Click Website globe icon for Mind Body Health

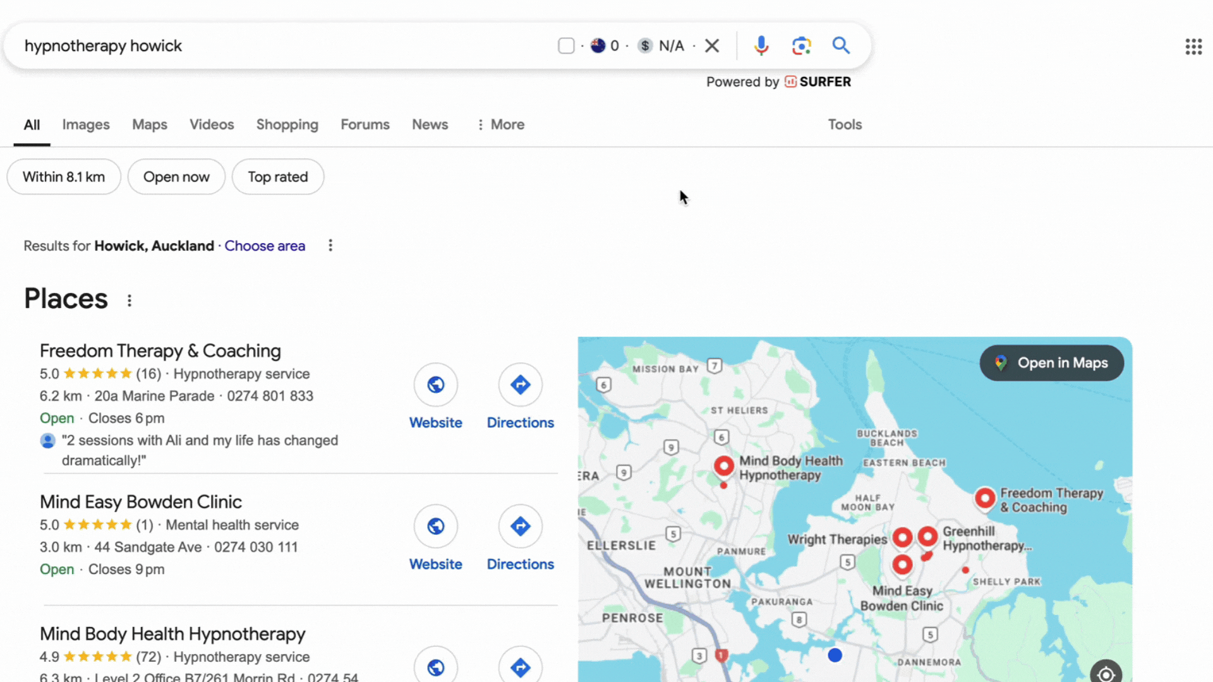coord(436,666)
